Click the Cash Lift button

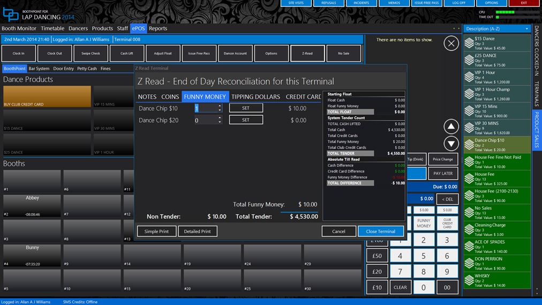(x=127, y=53)
